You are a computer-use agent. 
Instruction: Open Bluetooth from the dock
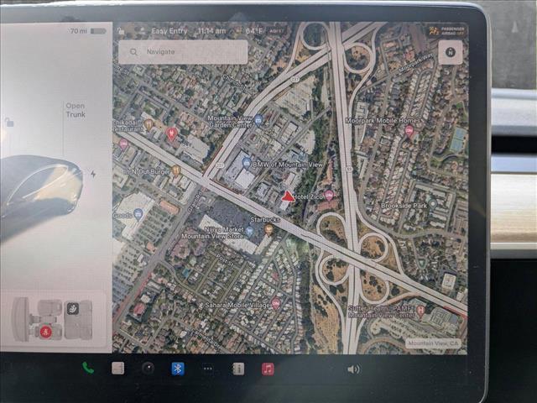coord(178,369)
